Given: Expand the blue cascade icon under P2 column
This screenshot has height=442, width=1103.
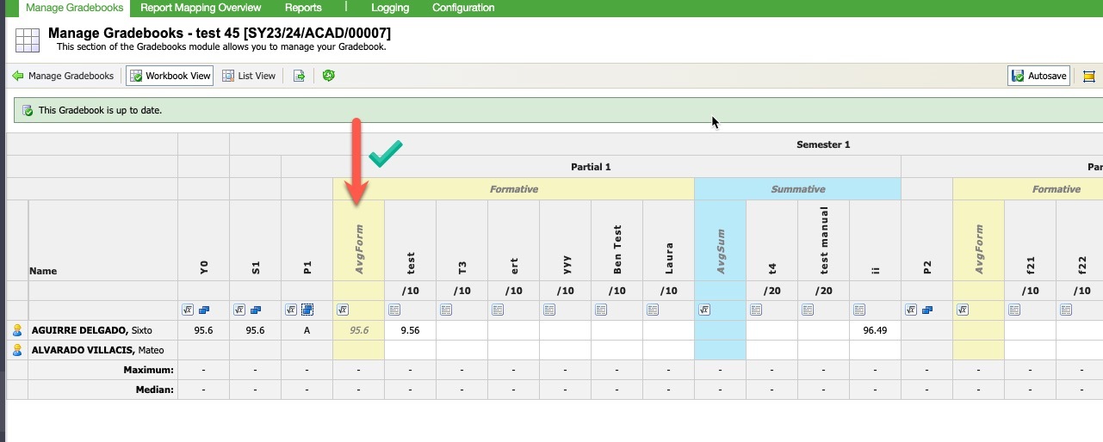Looking at the screenshot, I should [927, 310].
